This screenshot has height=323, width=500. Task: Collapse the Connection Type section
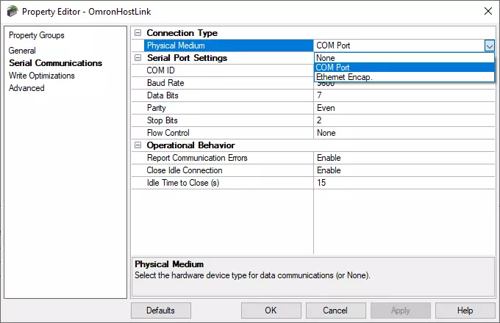pyautogui.click(x=137, y=33)
